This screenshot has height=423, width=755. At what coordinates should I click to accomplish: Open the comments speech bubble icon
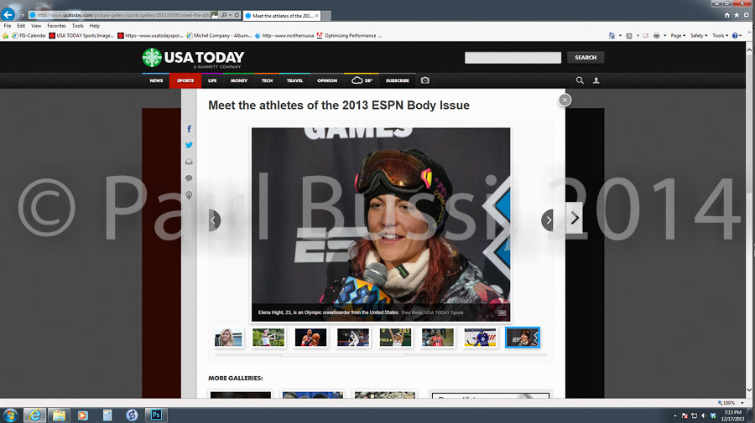coord(189,178)
